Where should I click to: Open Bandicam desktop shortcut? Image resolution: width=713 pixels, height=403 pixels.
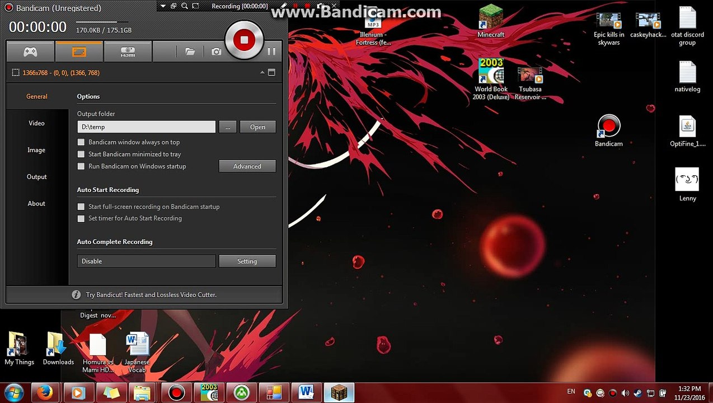coord(609,131)
